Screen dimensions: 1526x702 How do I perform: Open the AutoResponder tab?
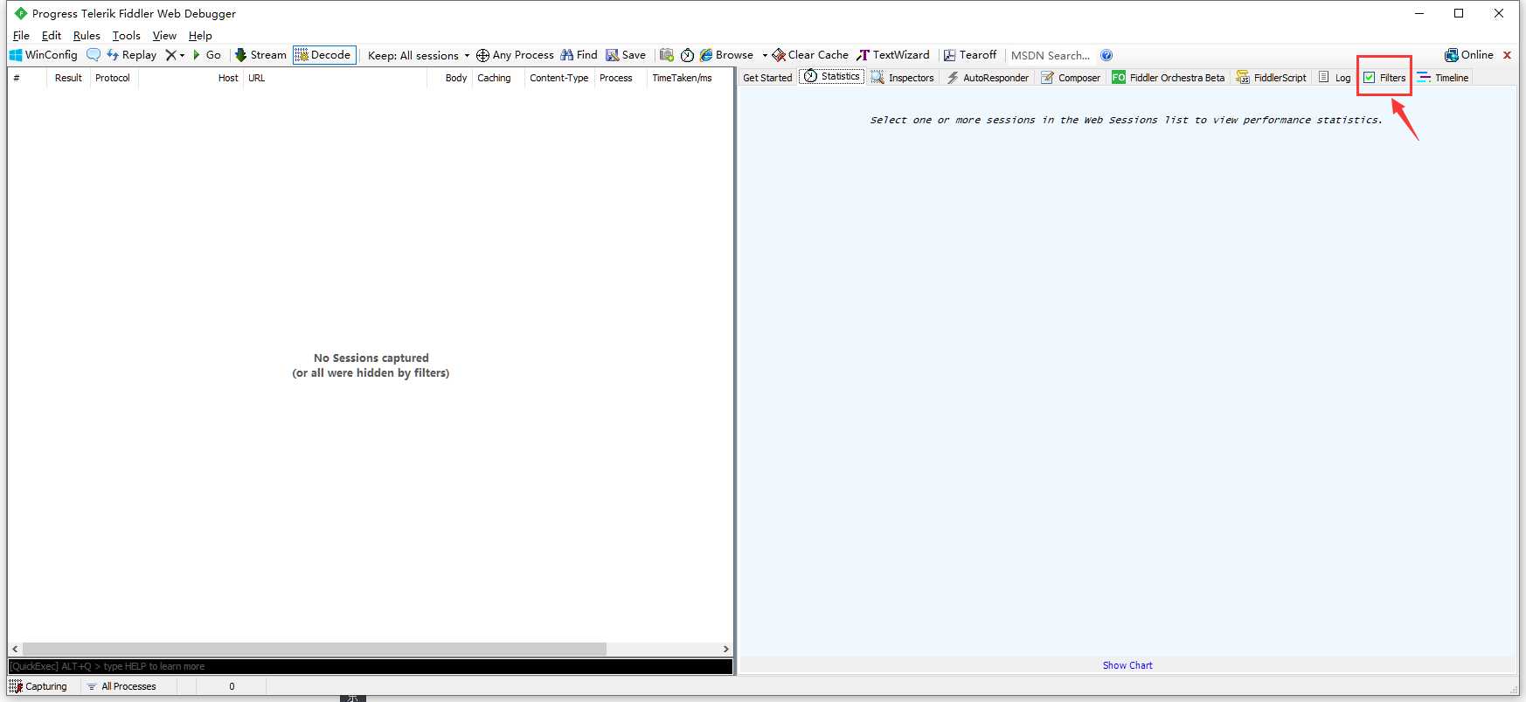click(988, 78)
